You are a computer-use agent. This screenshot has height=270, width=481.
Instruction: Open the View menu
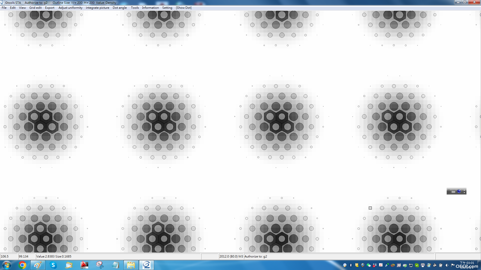point(22,8)
